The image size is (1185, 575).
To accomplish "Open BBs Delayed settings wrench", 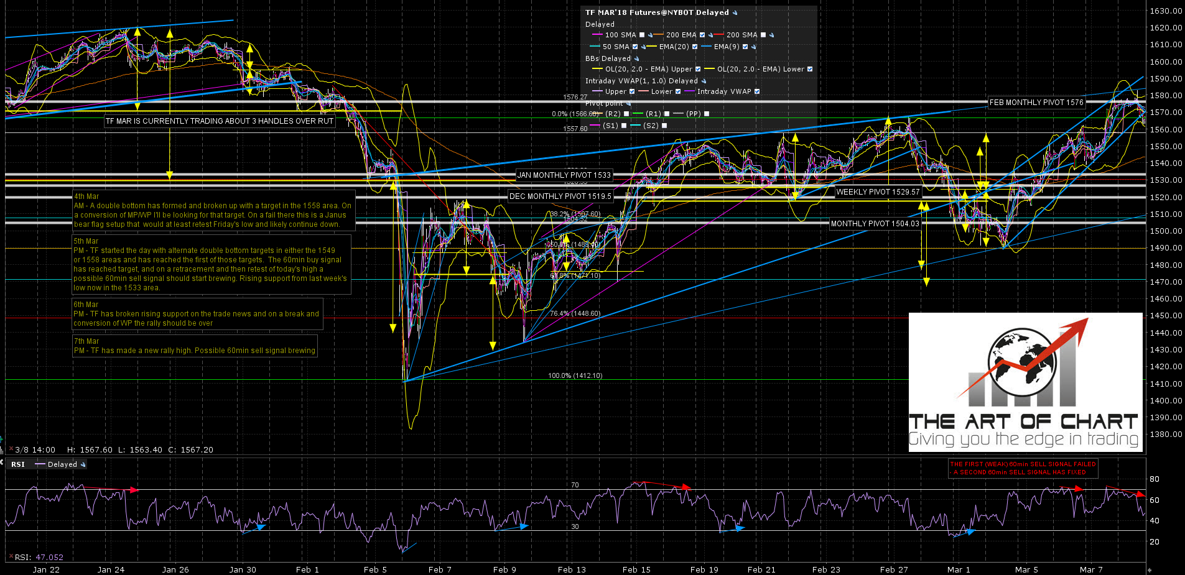I will click(x=636, y=59).
